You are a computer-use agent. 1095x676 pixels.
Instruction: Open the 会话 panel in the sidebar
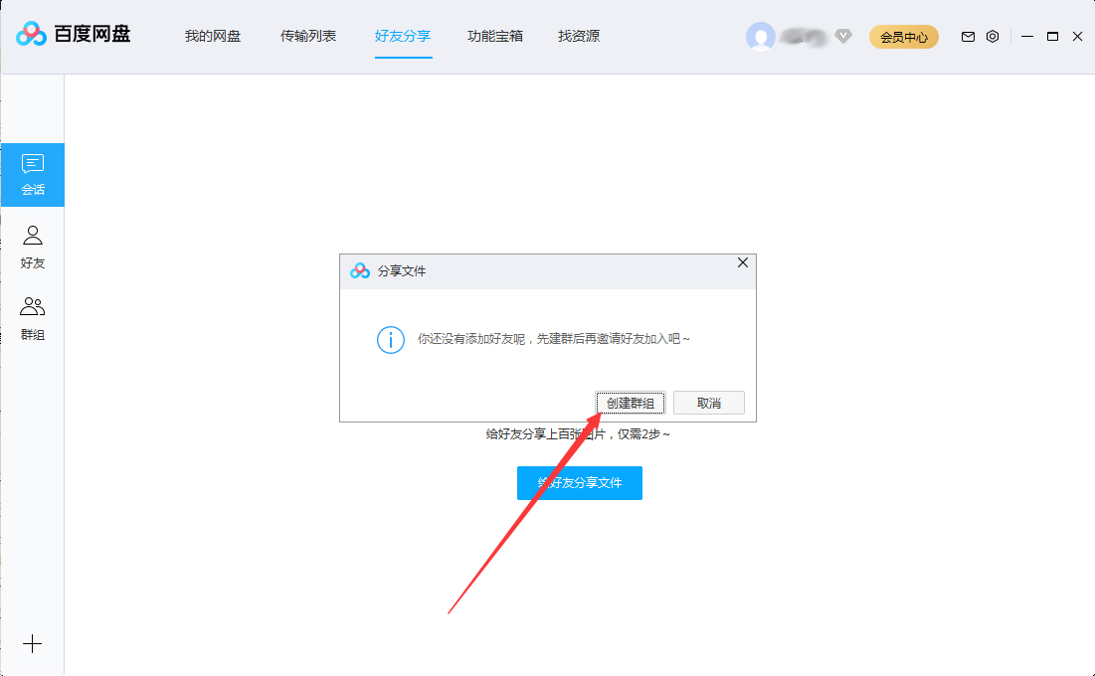coord(33,173)
